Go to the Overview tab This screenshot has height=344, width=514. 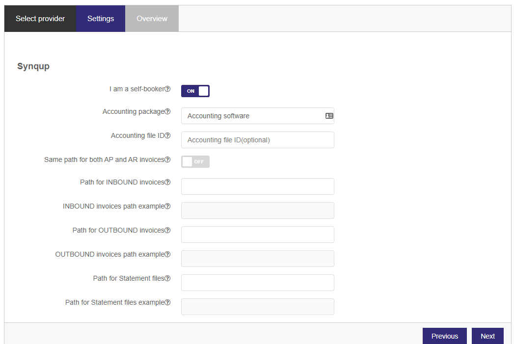(x=152, y=19)
